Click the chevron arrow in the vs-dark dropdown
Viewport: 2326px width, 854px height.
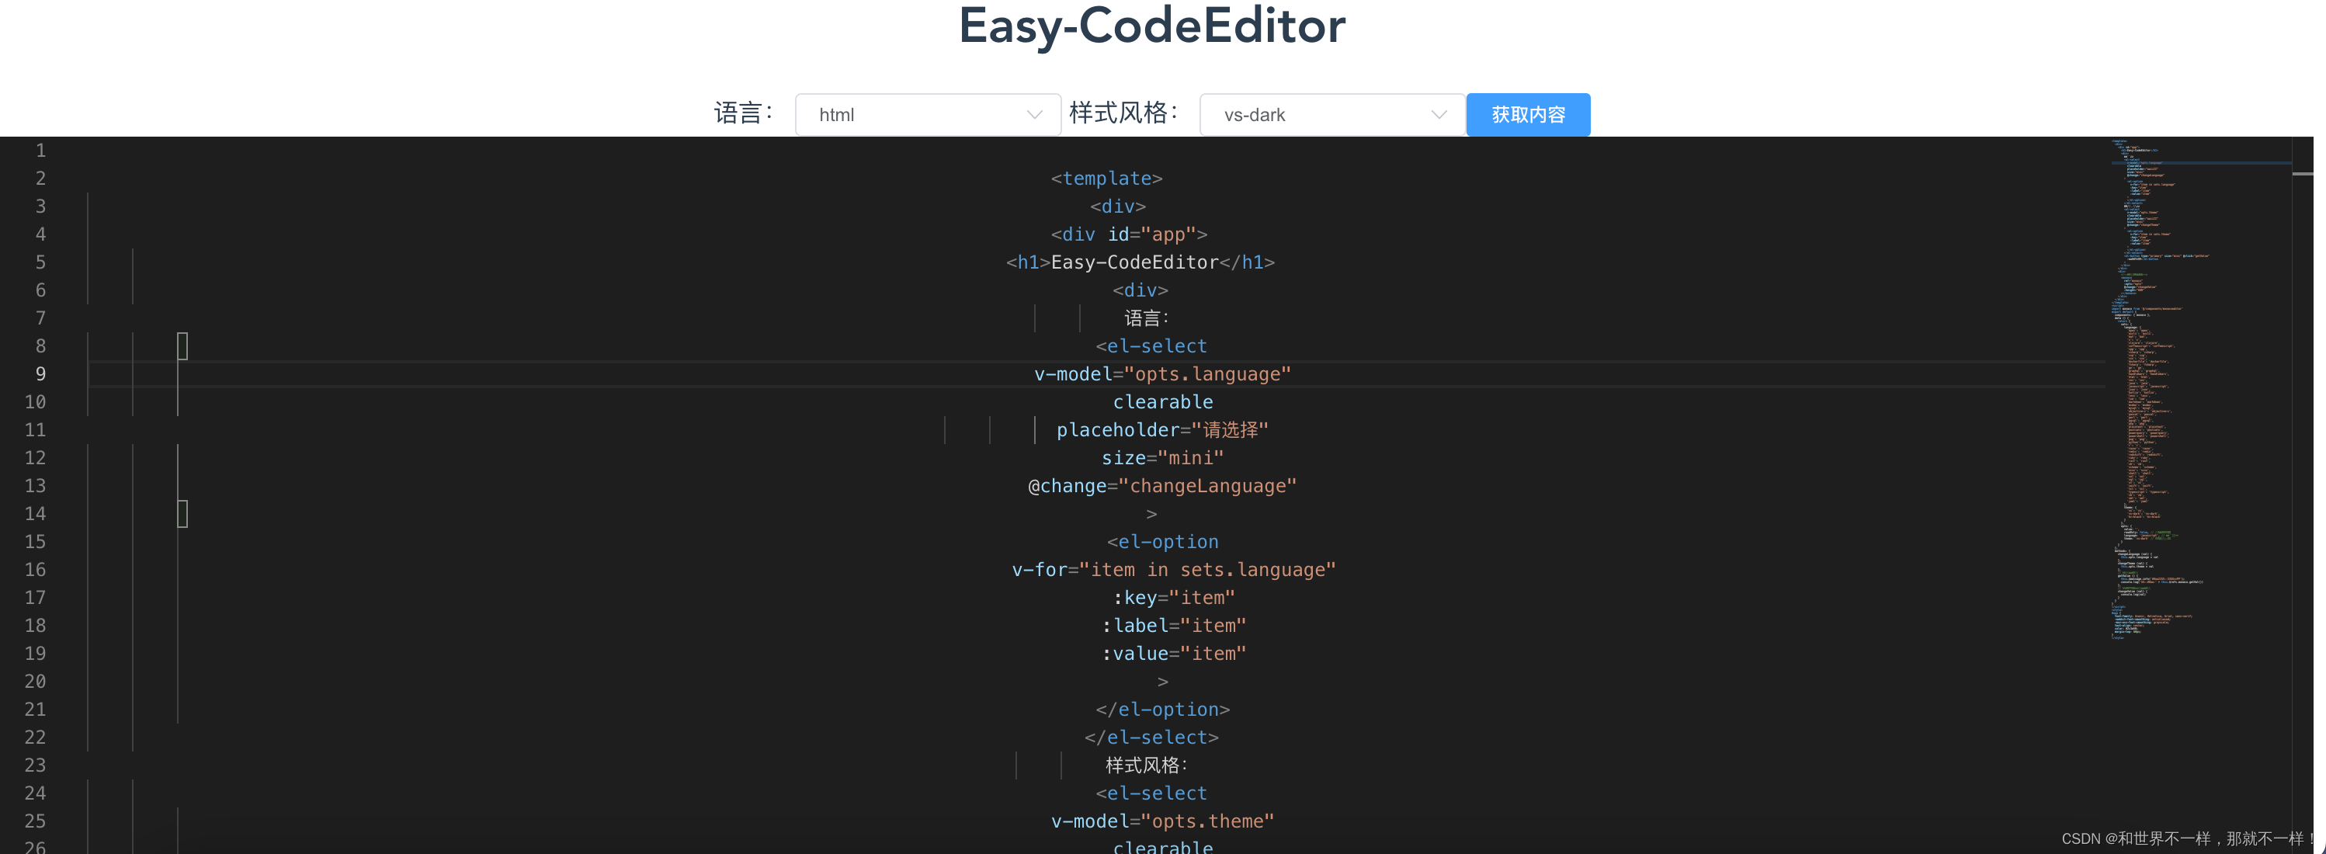click(x=1439, y=115)
